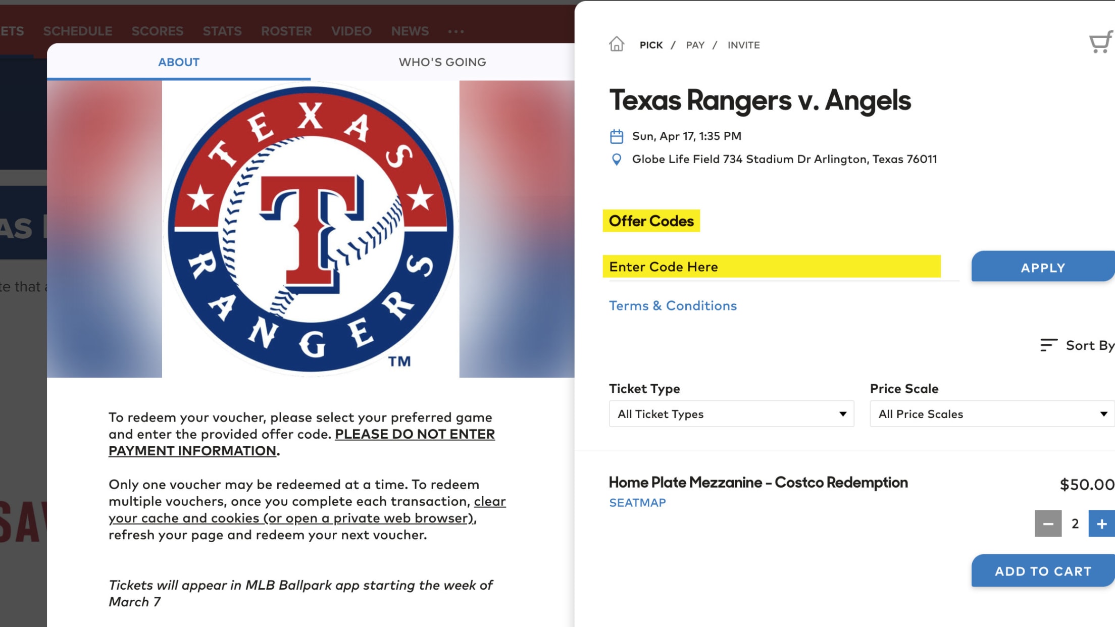The width and height of the screenshot is (1115, 627).
Task: Open Roster in the site navigation
Action: 286,31
